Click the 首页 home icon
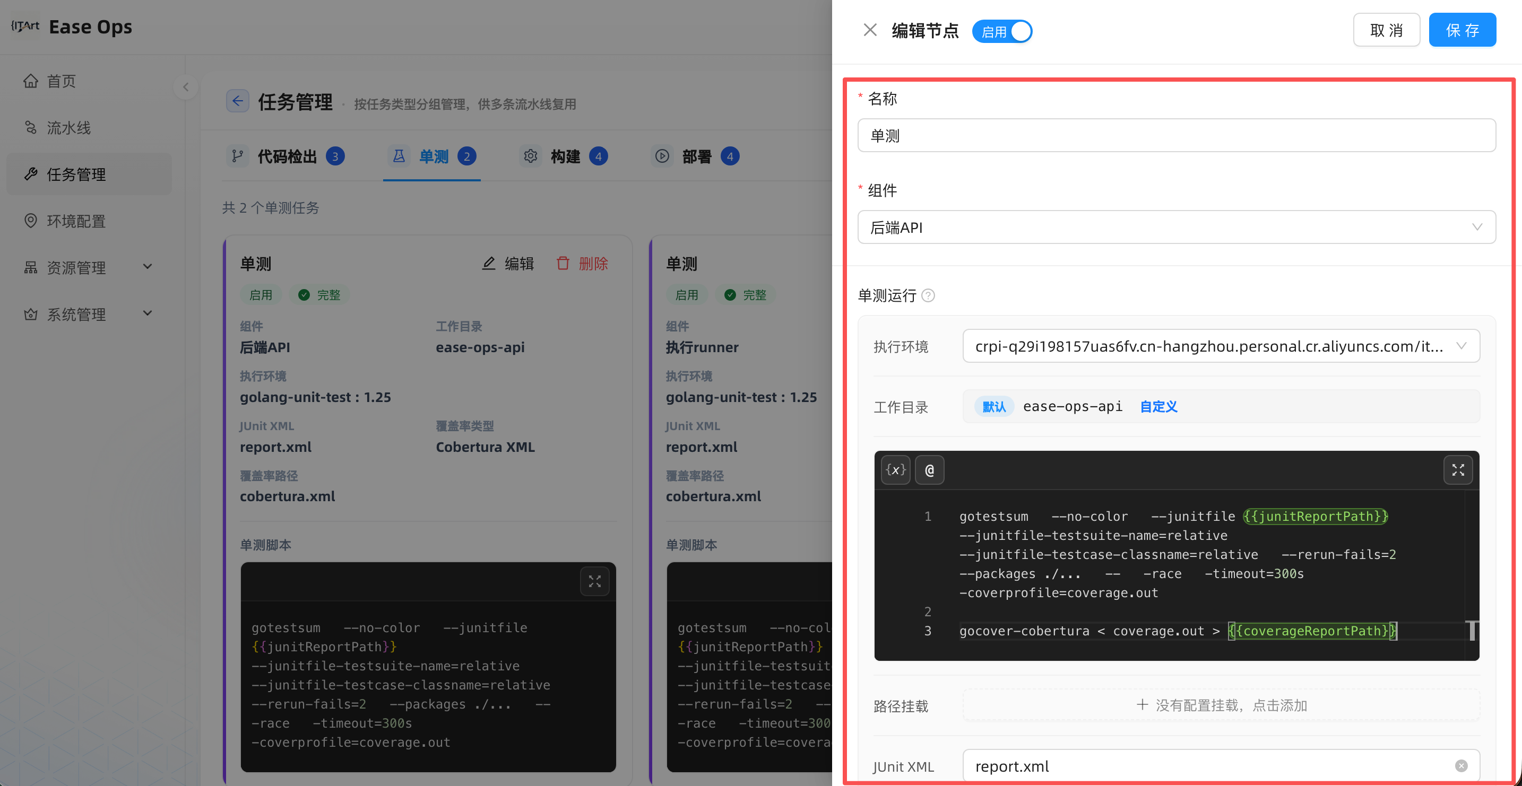 pyautogui.click(x=31, y=81)
